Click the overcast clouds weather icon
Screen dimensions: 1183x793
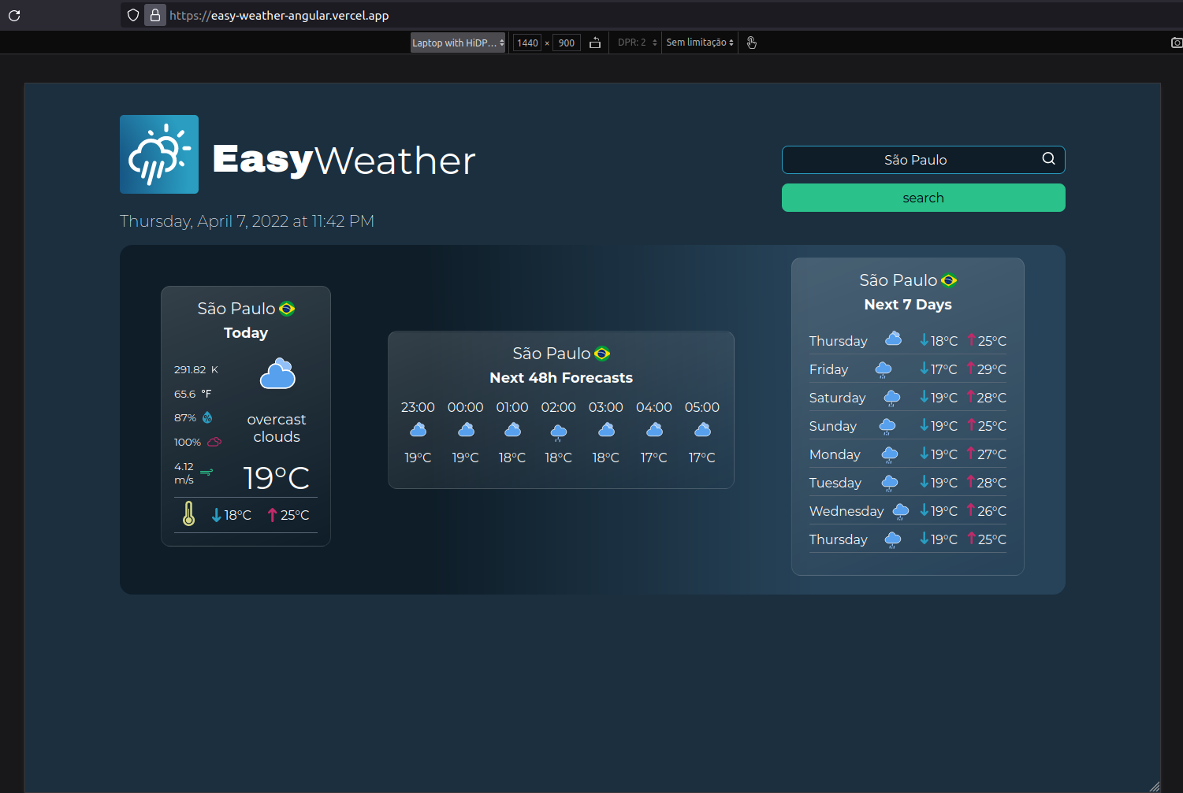[x=277, y=372]
